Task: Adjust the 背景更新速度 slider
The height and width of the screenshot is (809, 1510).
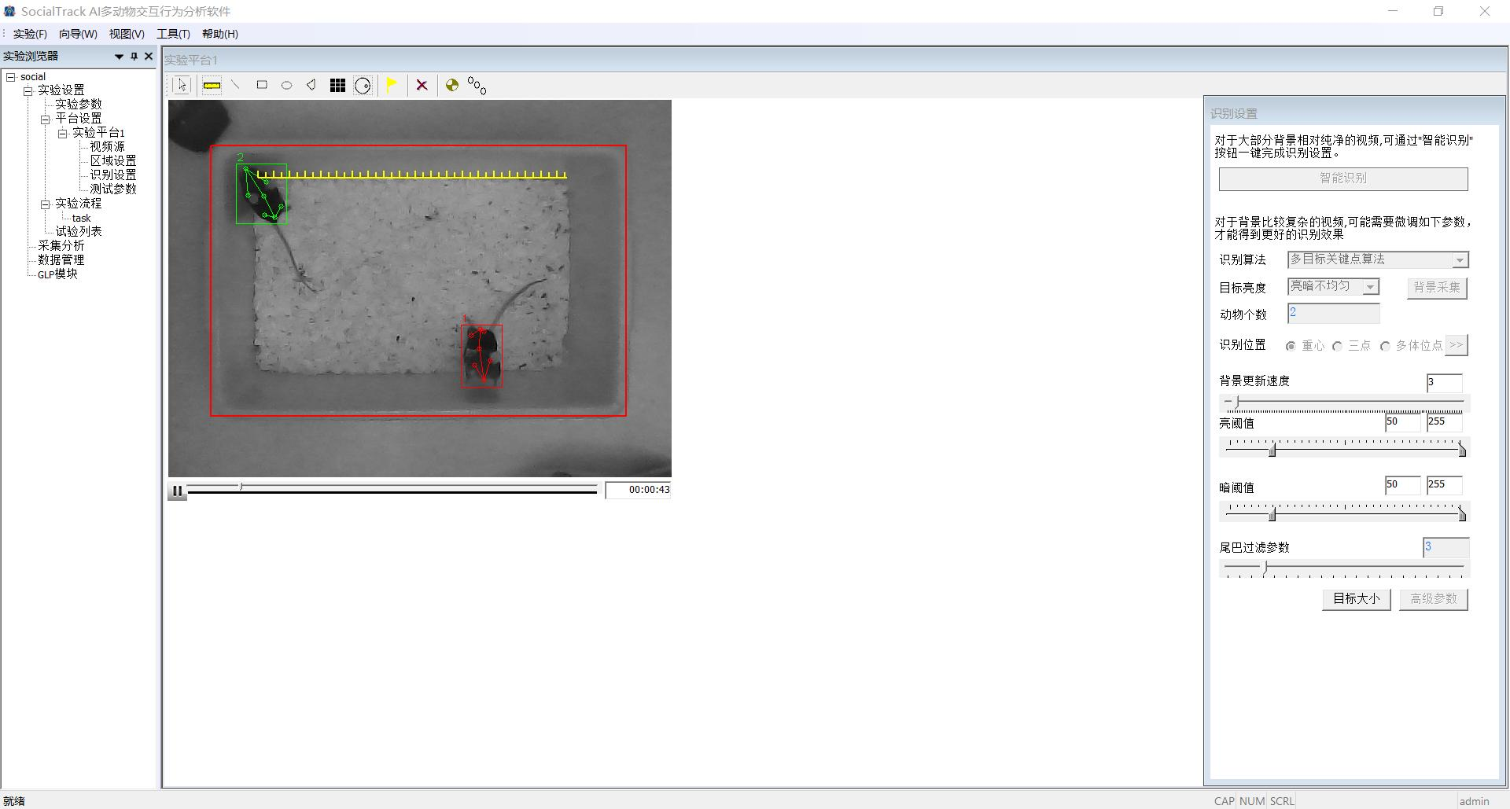Action: click(1344, 403)
